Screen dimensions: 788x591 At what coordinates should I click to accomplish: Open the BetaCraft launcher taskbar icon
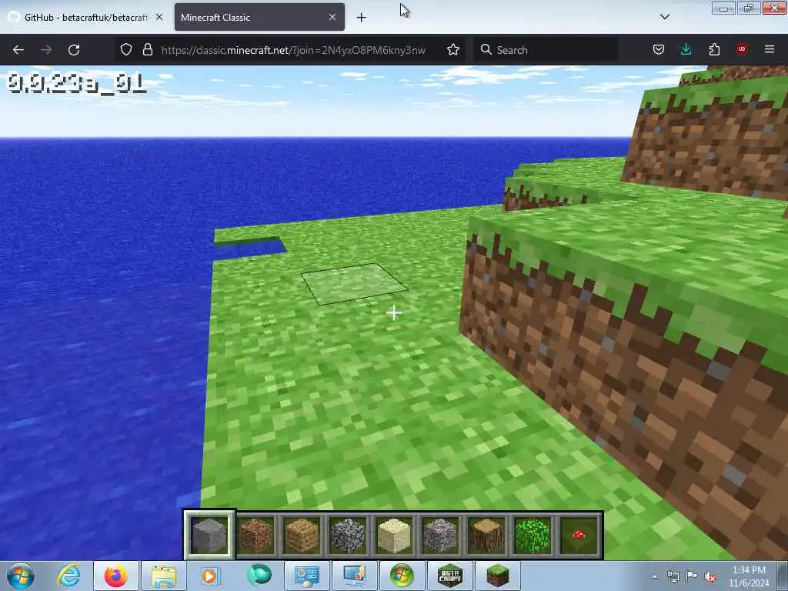pos(450,576)
